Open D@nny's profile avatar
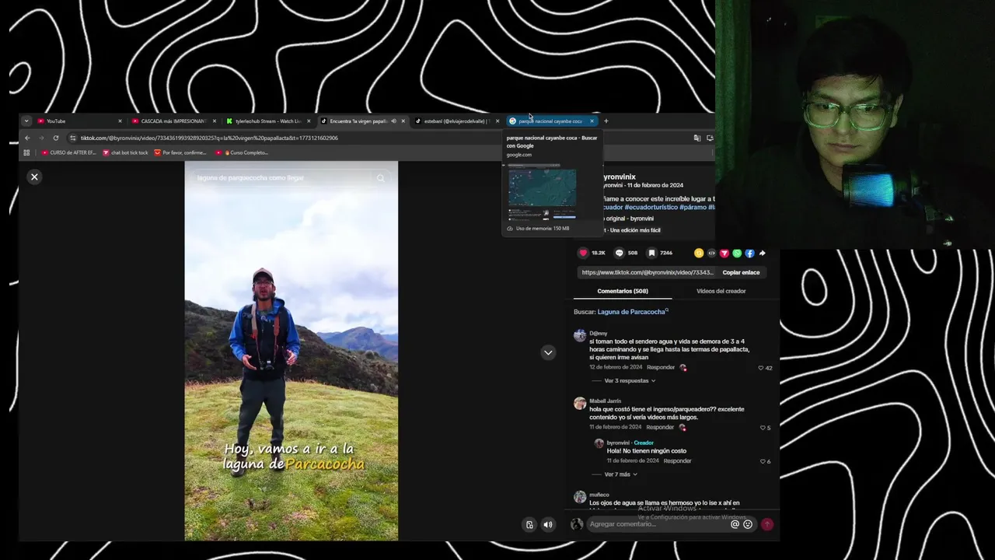 [580, 336]
